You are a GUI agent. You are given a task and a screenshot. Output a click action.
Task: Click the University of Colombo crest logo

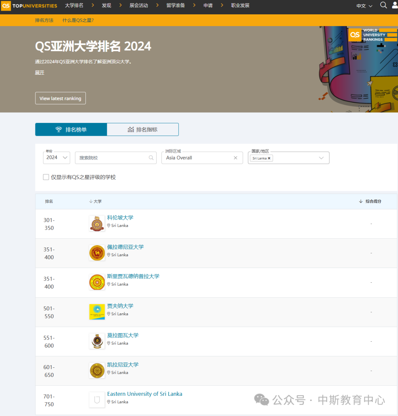click(x=97, y=224)
